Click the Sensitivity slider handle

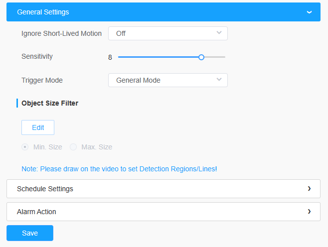point(201,57)
